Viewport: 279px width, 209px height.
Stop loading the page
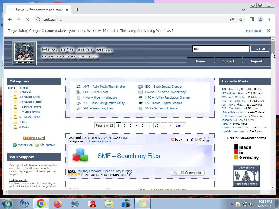pos(27,19)
